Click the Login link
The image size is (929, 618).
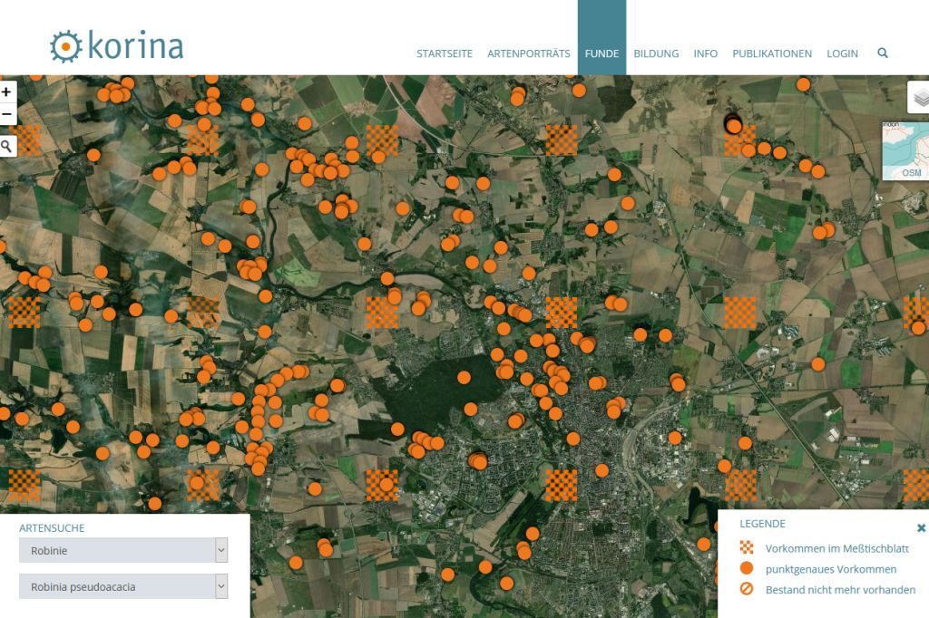tap(842, 53)
